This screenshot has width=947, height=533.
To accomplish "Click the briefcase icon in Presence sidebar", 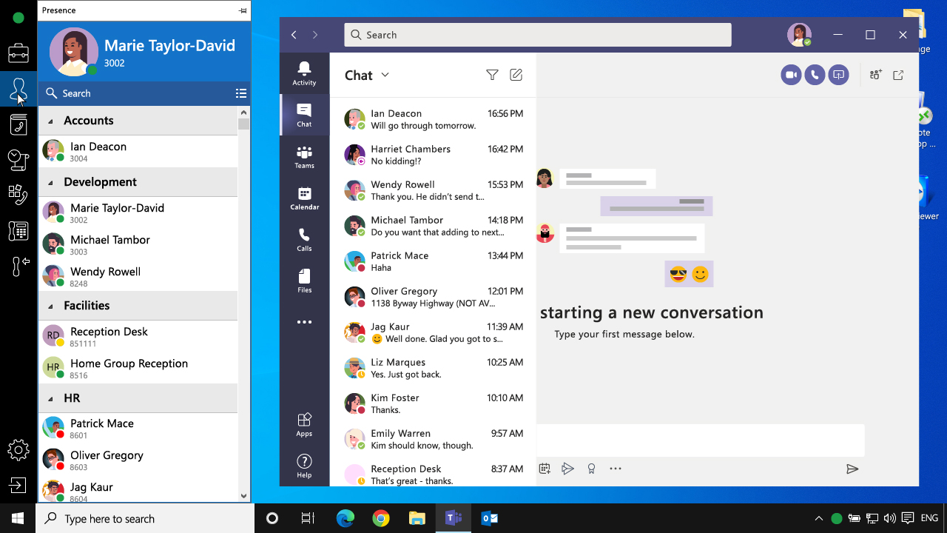I will [x=18, y=54].
